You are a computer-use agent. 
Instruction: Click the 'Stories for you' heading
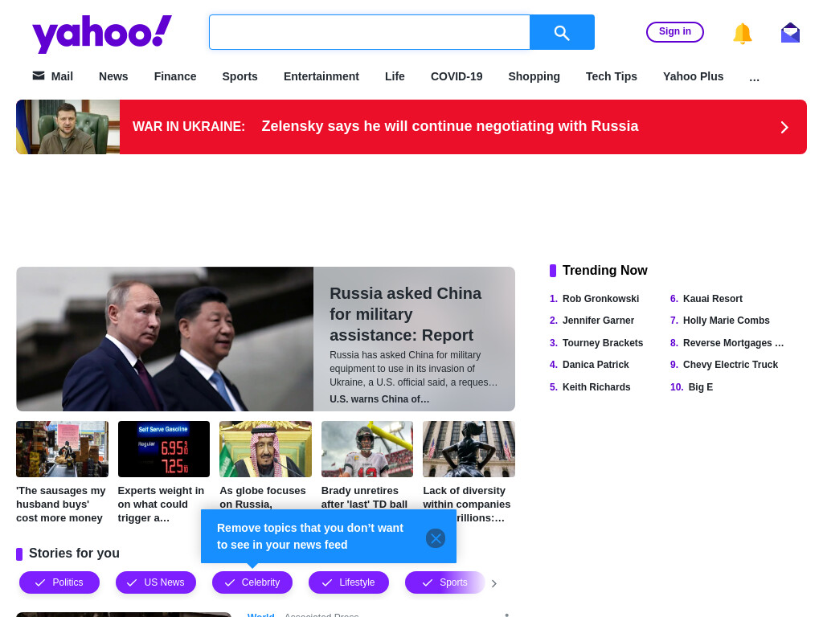tap(74, 554)
